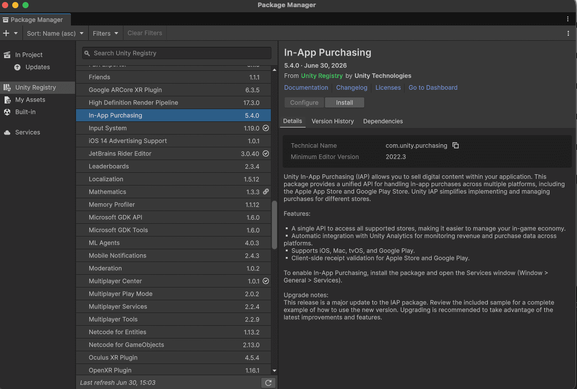The image size is (577, 389).
Task: Click the Clear Filters button
Action: pos(144,33)
